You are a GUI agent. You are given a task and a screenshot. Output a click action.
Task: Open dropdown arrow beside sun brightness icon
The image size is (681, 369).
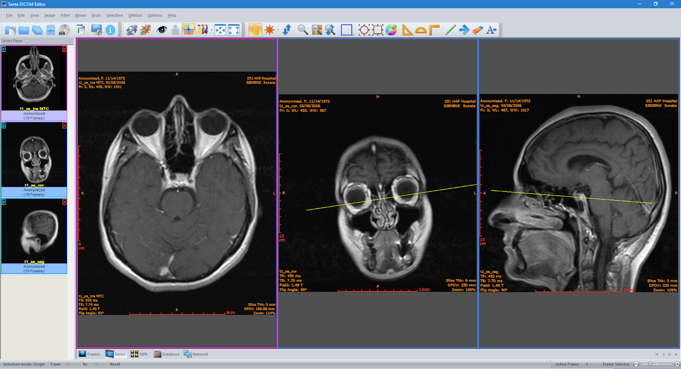(x=278, y=30)
